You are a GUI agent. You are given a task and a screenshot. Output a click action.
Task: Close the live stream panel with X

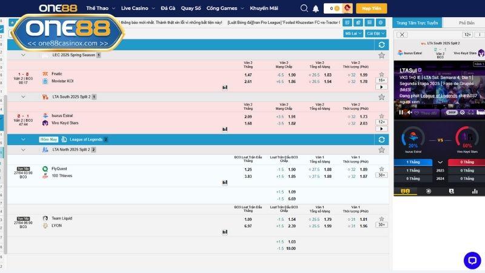401,35
